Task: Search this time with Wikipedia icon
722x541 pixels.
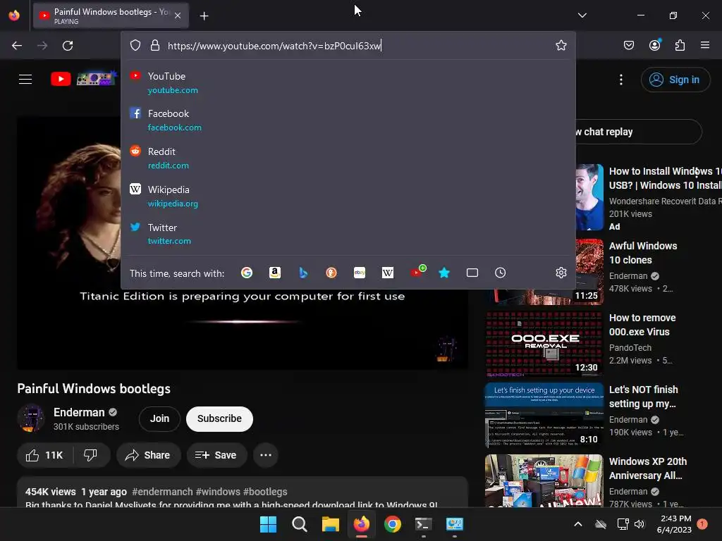Action: 388,273
